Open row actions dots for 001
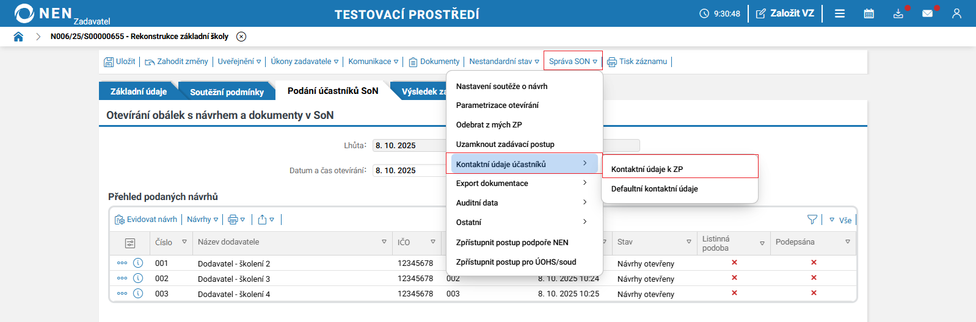Viewport: 976px width, 322px height. click(x=122, y=263)
